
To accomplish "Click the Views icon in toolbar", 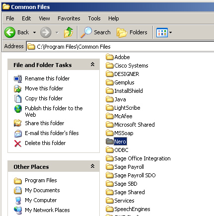I will click(x=162, y=33).
